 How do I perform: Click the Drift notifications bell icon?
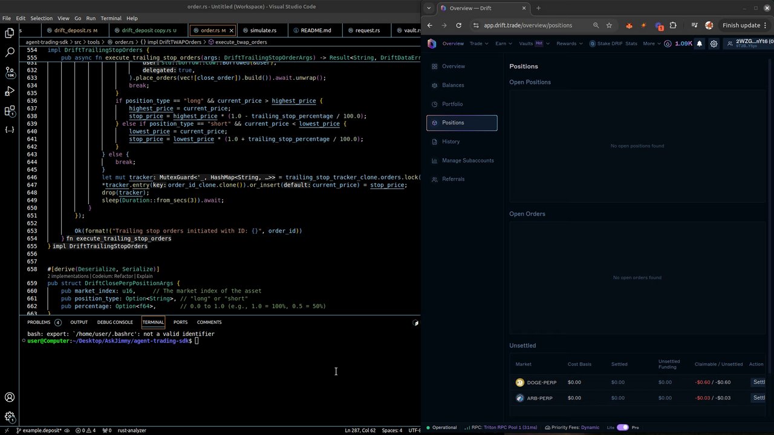(700, 43)
